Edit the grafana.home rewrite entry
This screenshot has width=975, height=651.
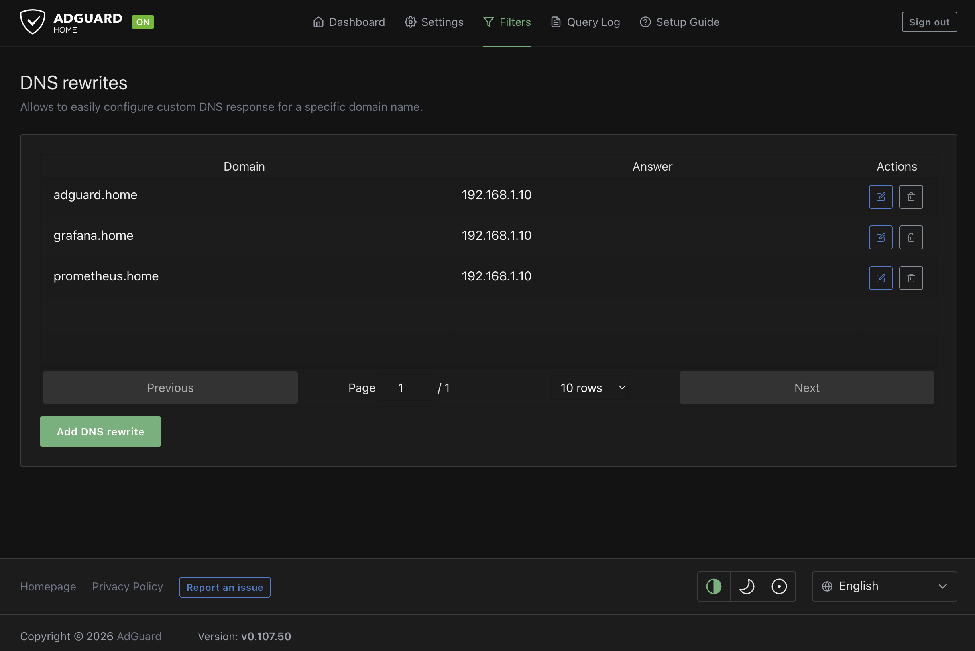click(x=880, y=237)
